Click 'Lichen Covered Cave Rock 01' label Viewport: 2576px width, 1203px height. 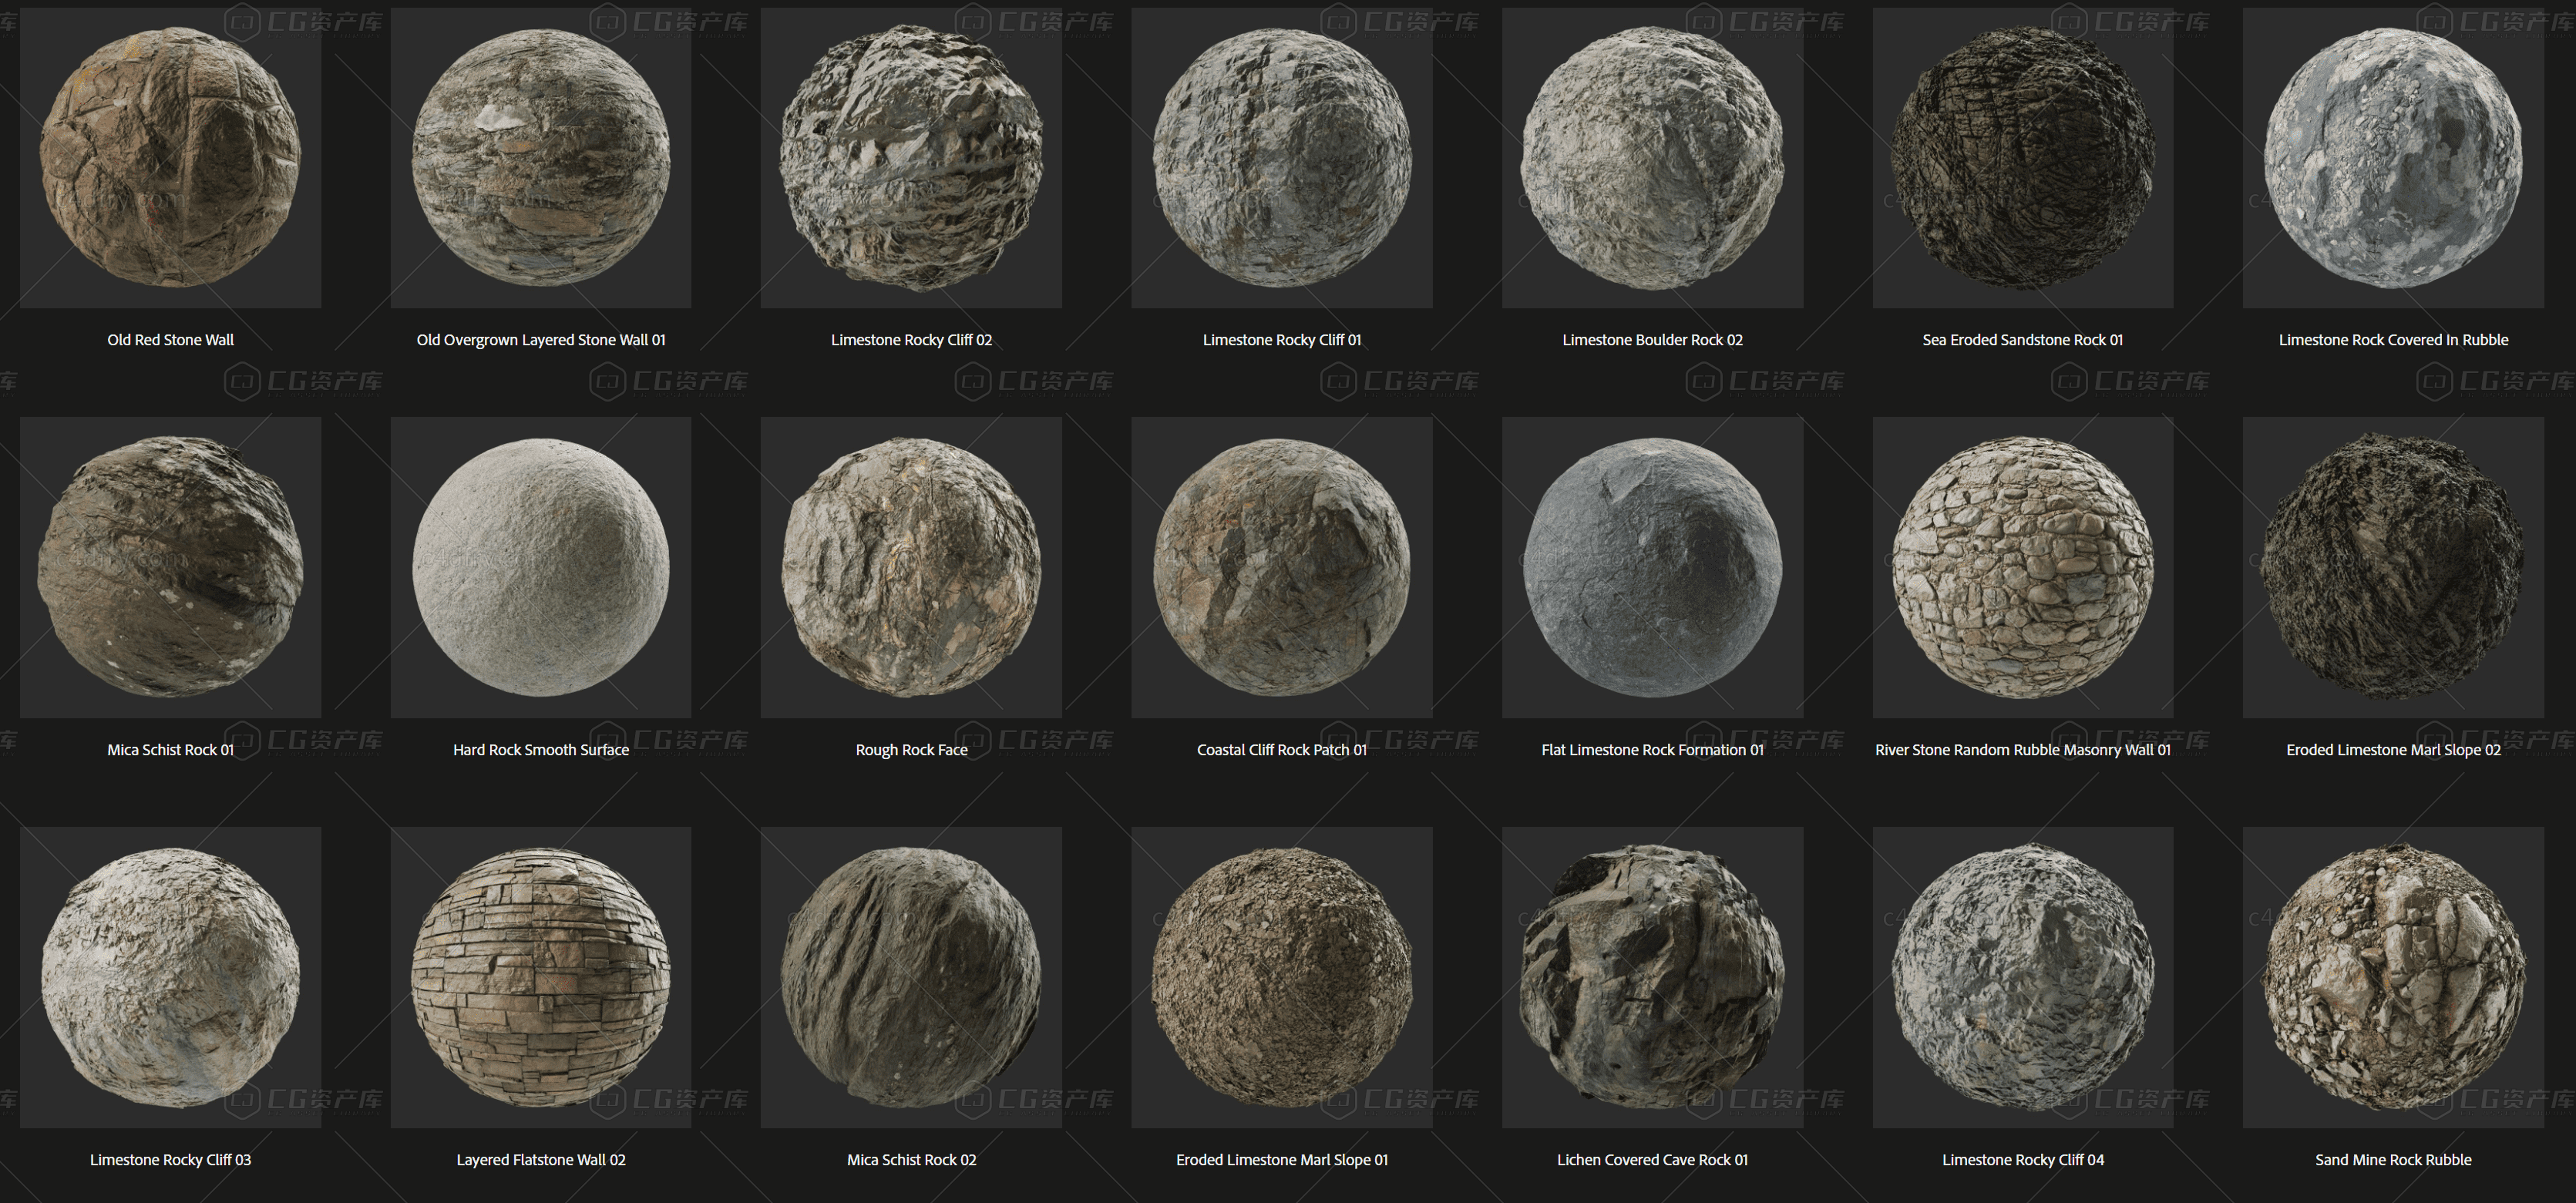point(1652,1160)
